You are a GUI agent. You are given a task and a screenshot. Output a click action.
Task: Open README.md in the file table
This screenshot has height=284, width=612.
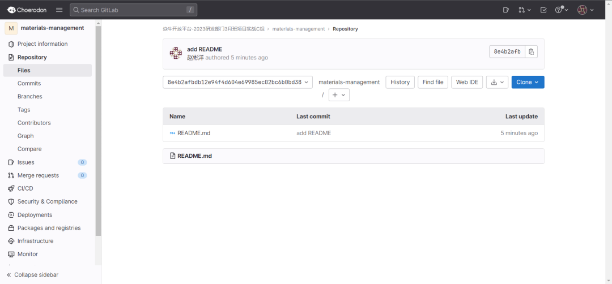(x=194, y=134)
